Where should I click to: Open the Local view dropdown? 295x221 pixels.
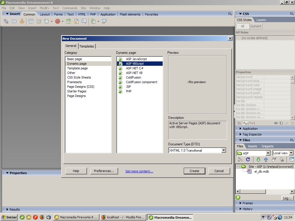coord(291,153)
